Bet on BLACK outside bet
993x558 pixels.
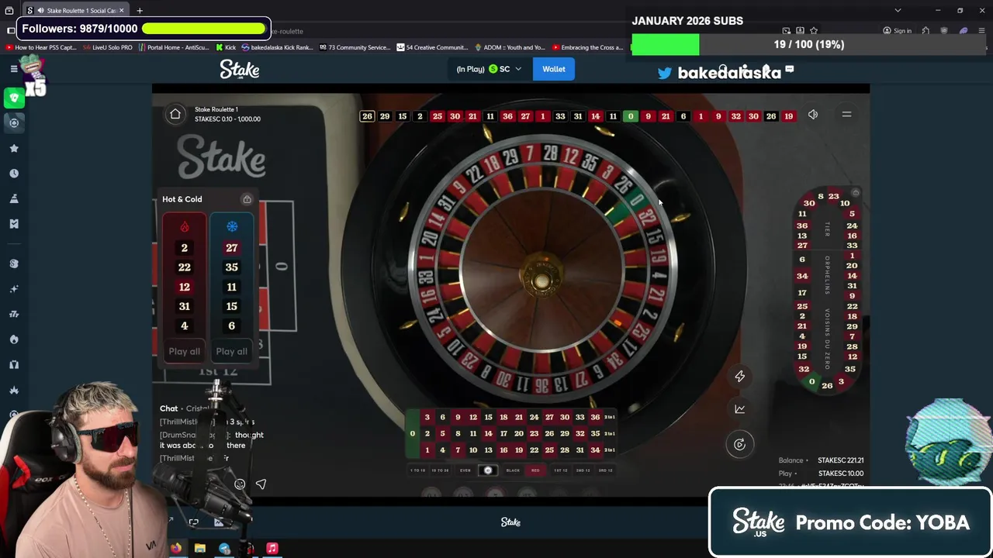point(513,470)
